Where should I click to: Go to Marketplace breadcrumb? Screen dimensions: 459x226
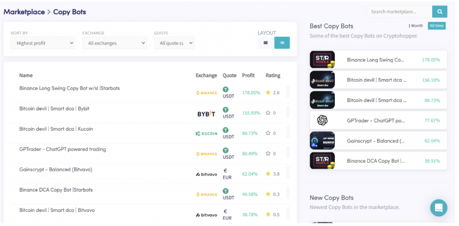24,12
